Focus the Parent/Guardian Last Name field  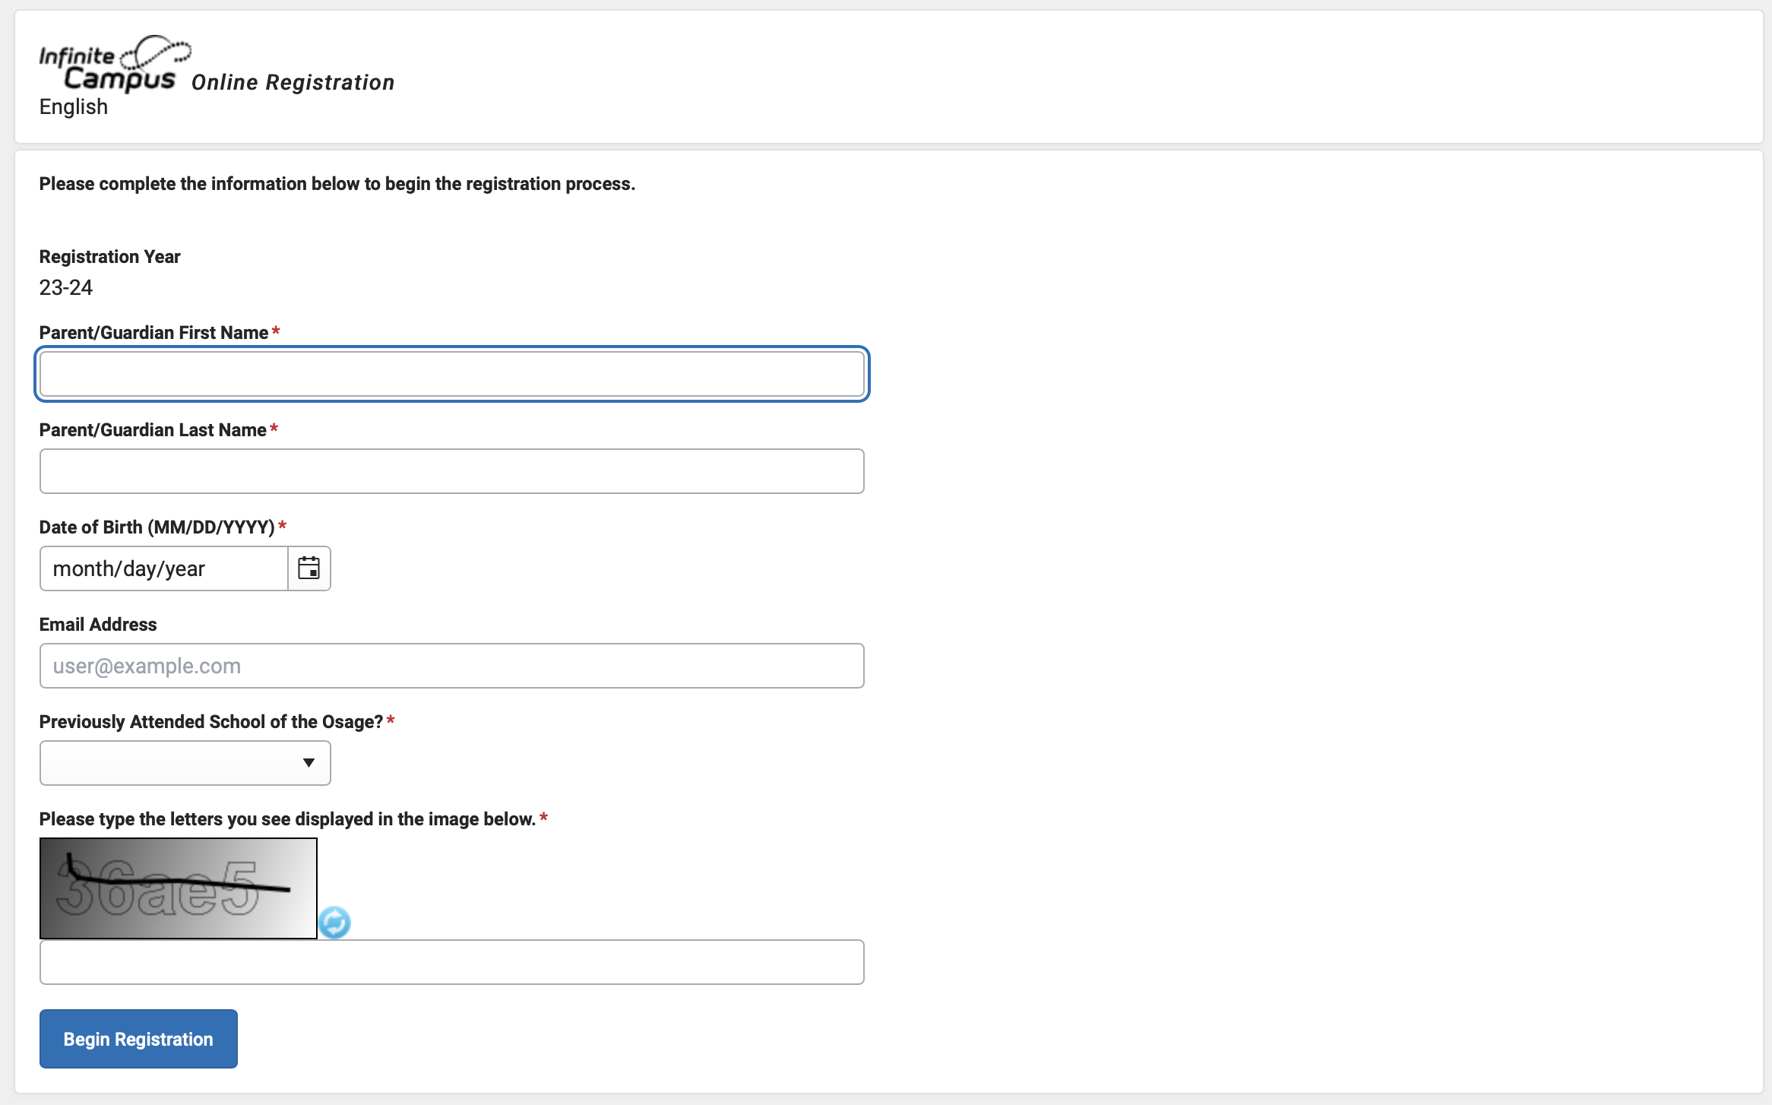452,471
